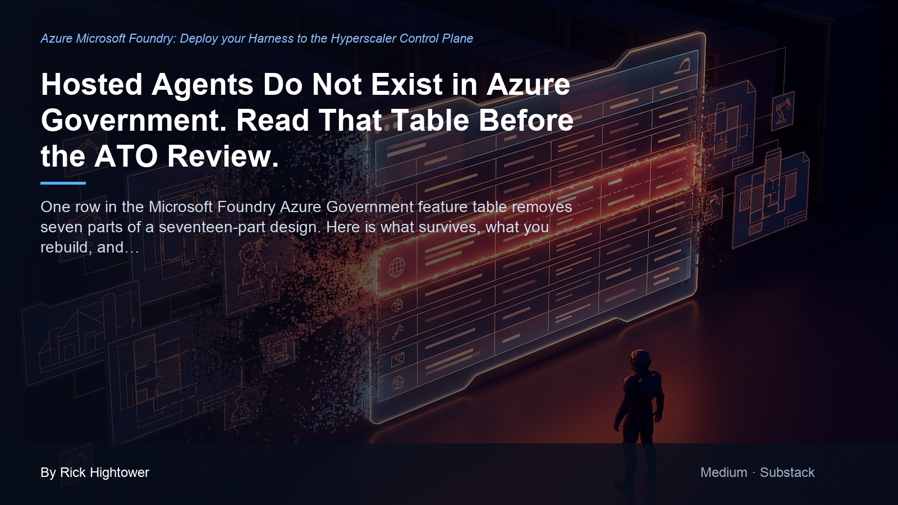898x505 pixels.
Task: Click the globe icon on the glowing table row
Action: [x=397, y=267]
